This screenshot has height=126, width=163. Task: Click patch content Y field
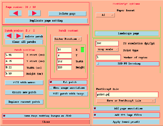[x=64, y=56]
